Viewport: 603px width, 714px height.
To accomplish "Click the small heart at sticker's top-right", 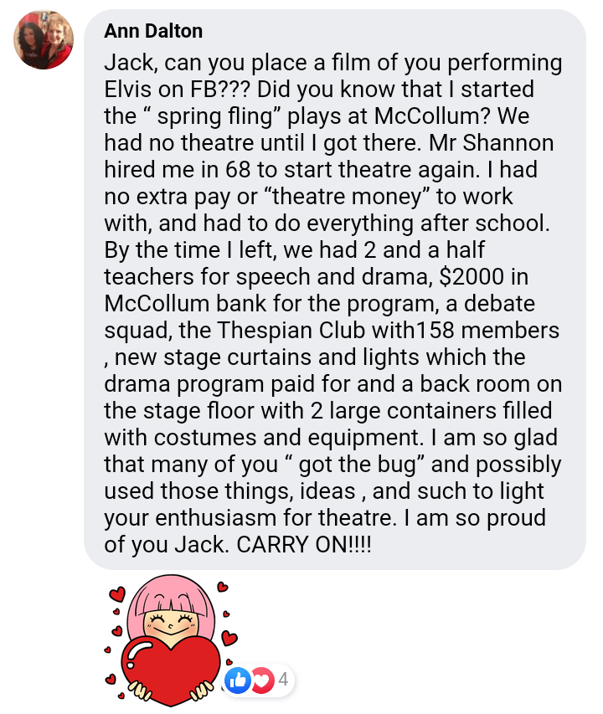I will pos(222,587).
